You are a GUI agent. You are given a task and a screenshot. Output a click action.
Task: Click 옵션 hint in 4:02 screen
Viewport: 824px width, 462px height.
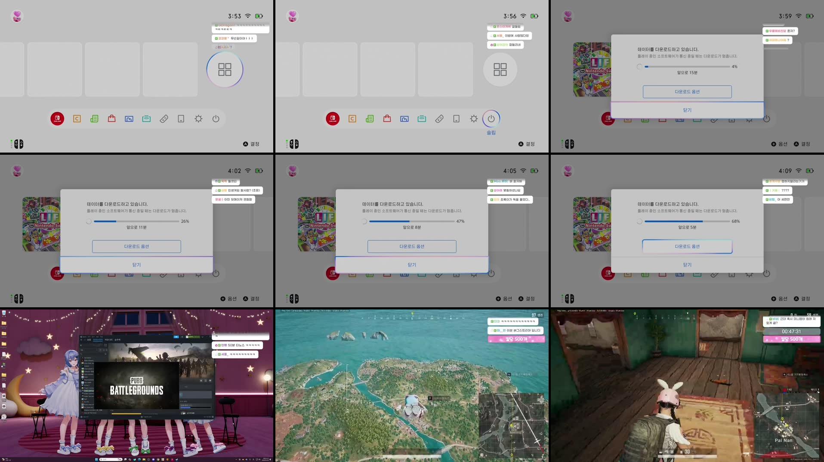pos(228,299)
